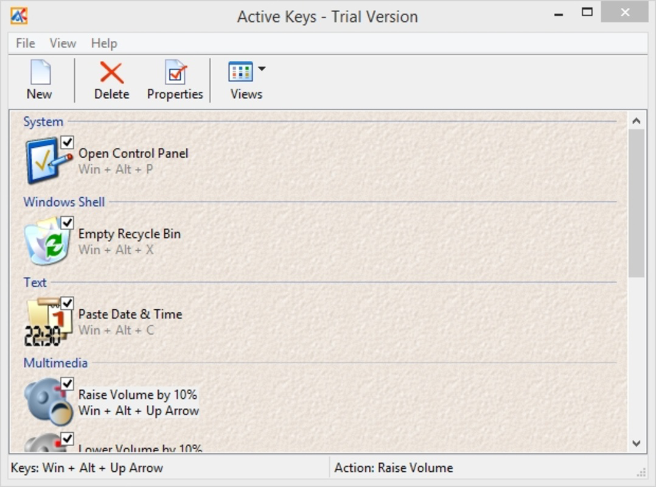
Task: Click the New hotkey toolbar icon
Action: (x=41, y=72)
